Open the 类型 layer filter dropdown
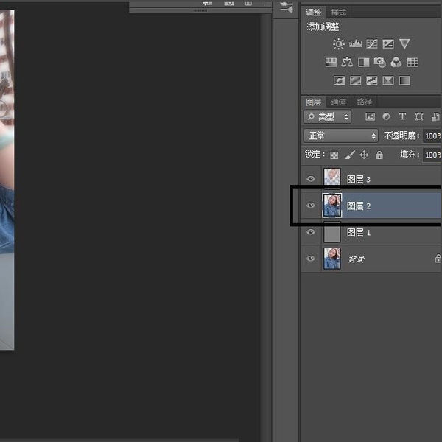Viewport: 442px width, 442px height. point(327,116)
